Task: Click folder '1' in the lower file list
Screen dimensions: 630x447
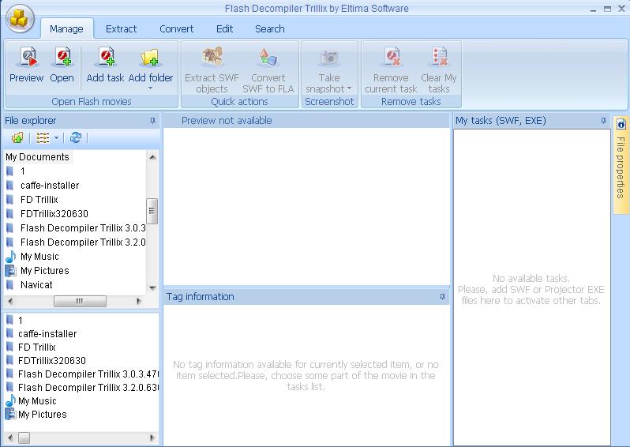Action: [21, 321]
